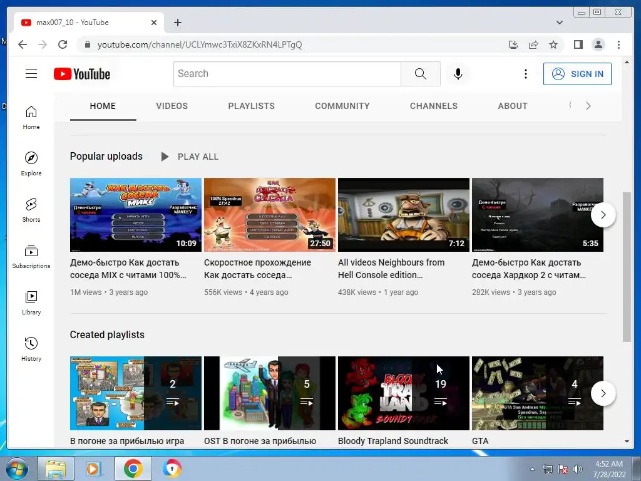Click PLAY ALL for Popular uploads
This screenshot has width=641, height=481.
190,157
